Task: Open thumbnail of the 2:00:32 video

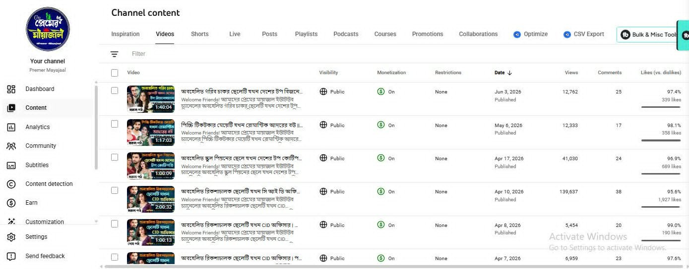Action: 151,199
